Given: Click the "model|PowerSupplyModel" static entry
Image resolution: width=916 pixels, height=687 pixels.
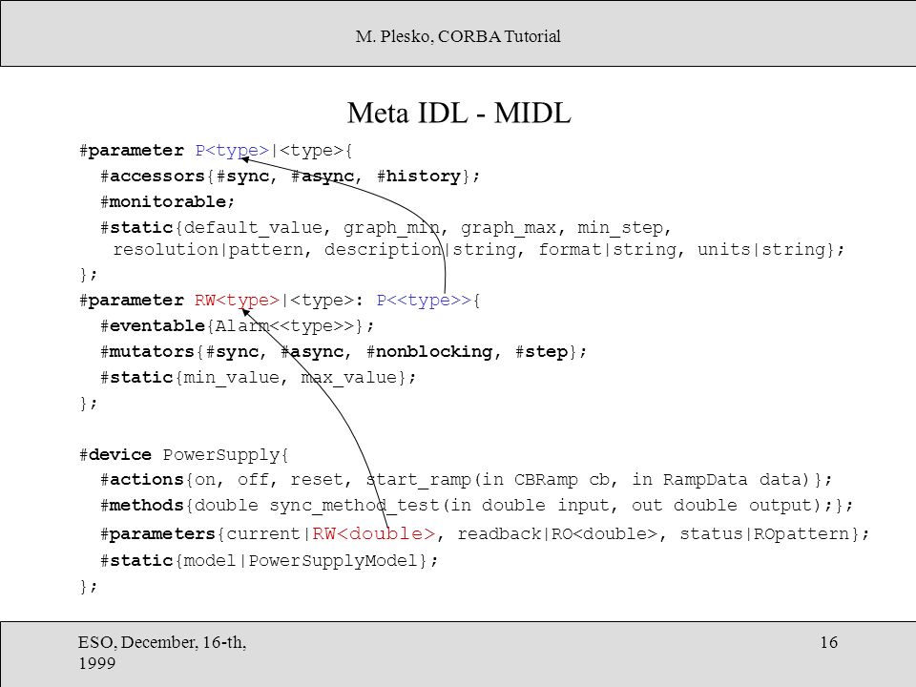Looking at the screenshot, I should tap(301, 561).
